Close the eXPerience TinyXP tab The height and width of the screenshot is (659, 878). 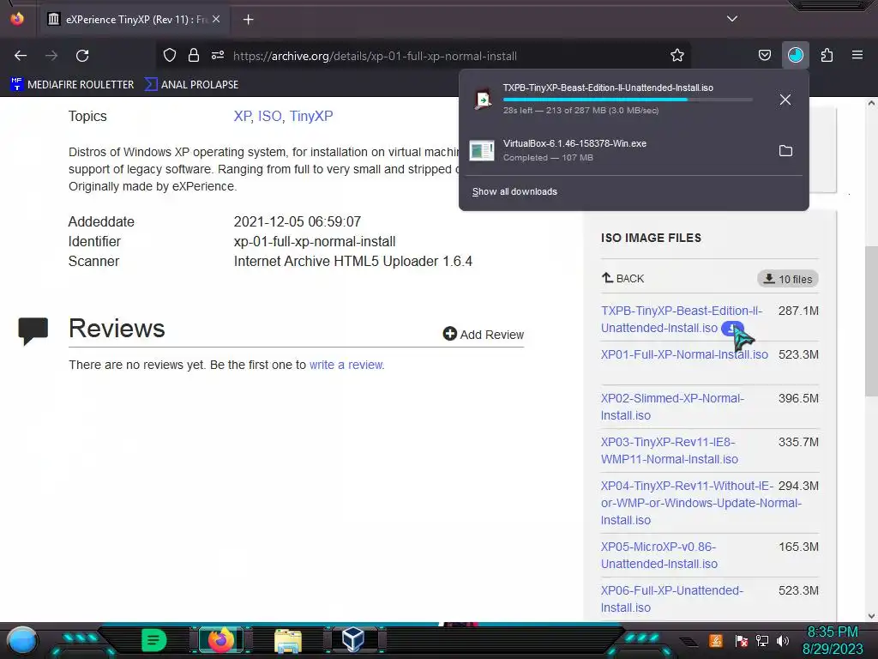click(216, 19)
